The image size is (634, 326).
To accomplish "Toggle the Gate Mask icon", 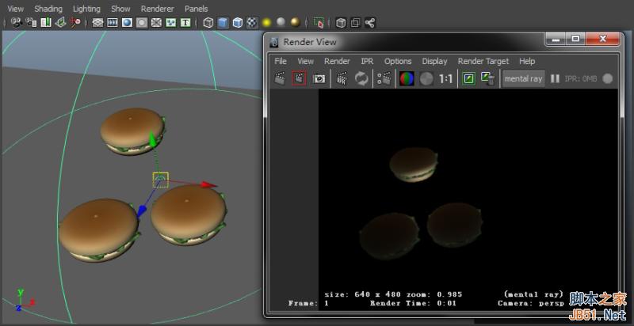I will click(142, 23).
